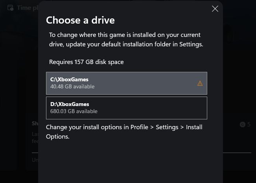Viewport: 256px width, 183px height.
Task: Click the partially hidden Sh heading behind dialog
Action: 35,123
